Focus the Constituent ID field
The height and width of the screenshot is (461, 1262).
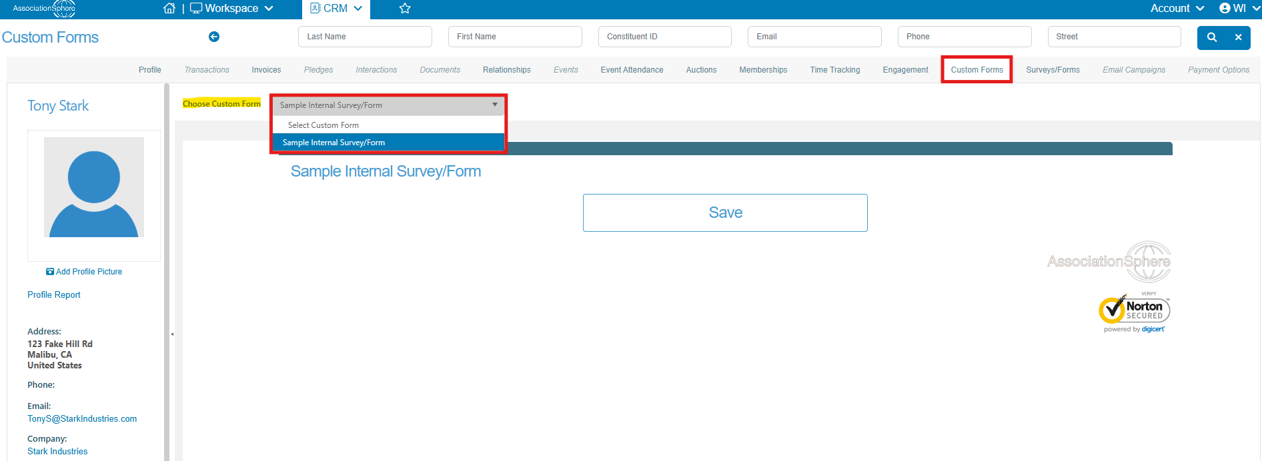(665, 37)
